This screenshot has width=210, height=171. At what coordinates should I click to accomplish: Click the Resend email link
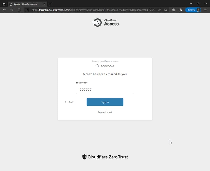[105, 112]
